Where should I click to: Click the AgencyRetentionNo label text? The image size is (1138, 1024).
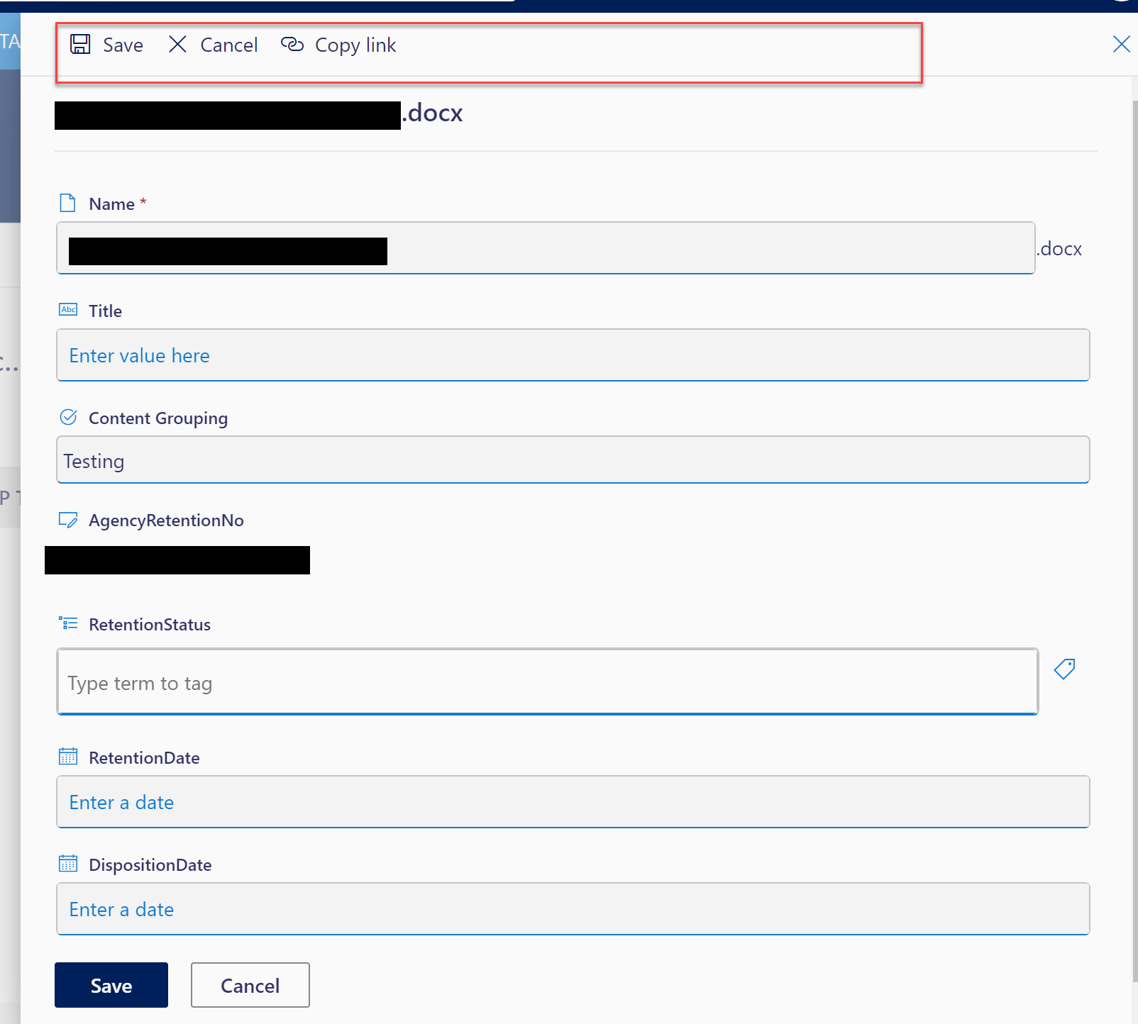tap(166, 521)
